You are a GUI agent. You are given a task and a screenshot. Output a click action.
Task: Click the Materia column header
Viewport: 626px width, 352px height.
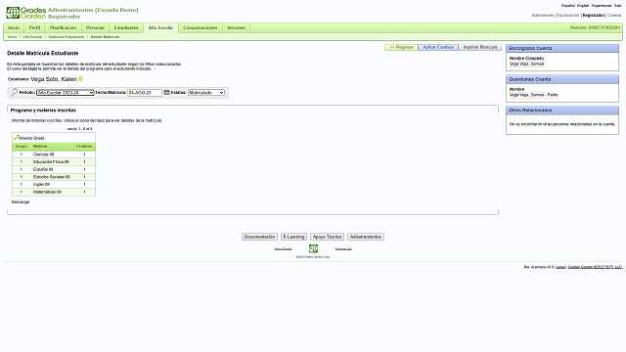40,147
